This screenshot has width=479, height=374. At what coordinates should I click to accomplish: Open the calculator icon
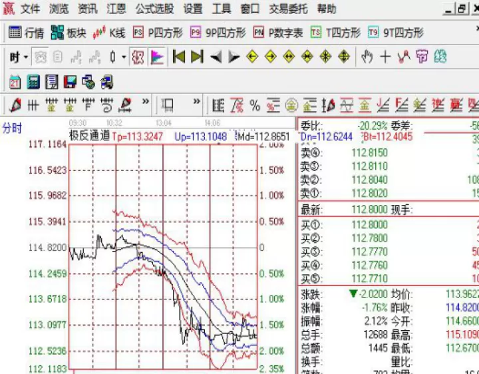(x=33, y=82)
